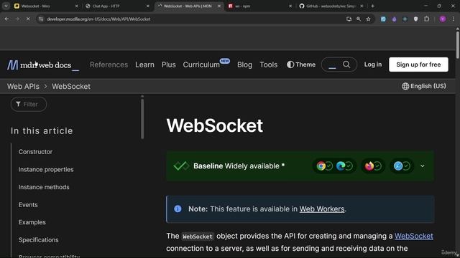Open the Curriculum page
460x258 pixels.
[x=201, y=64]
